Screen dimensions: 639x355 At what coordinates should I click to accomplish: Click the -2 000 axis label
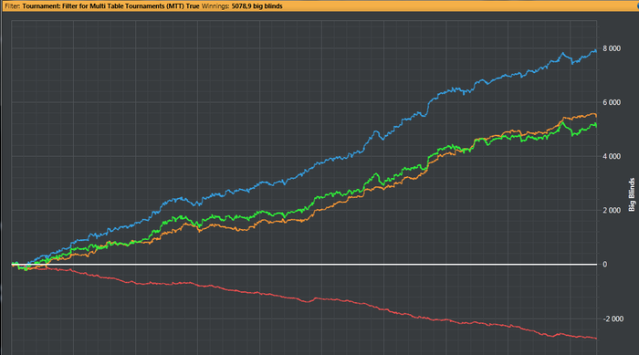tap(613, 318)
